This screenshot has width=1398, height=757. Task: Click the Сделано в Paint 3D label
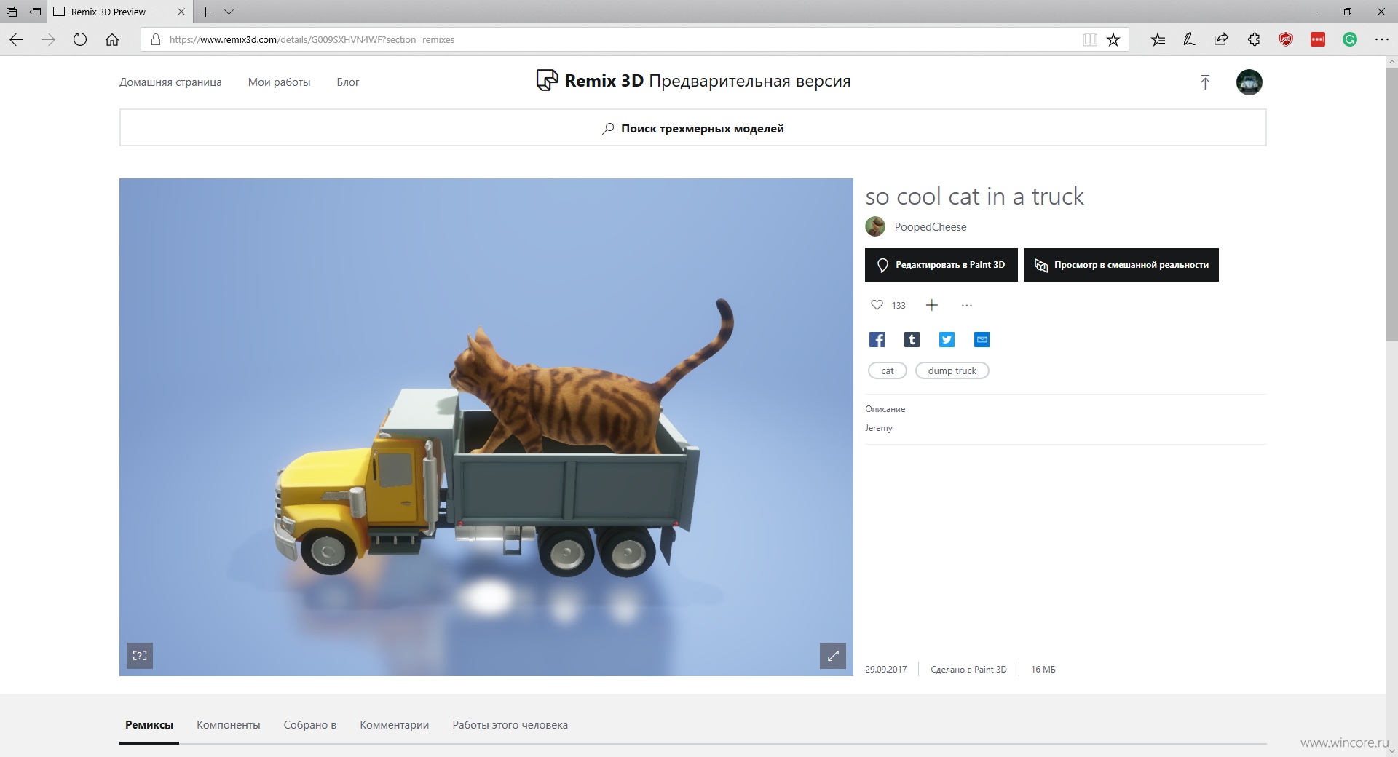tap(968, 670)
